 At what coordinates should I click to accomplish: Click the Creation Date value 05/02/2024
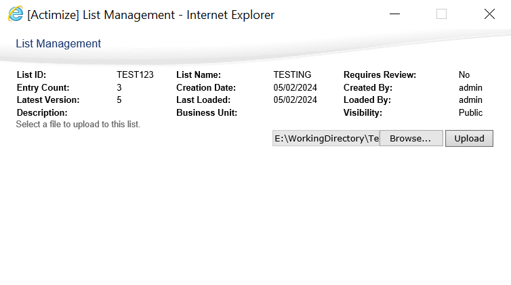click(295, 87)
